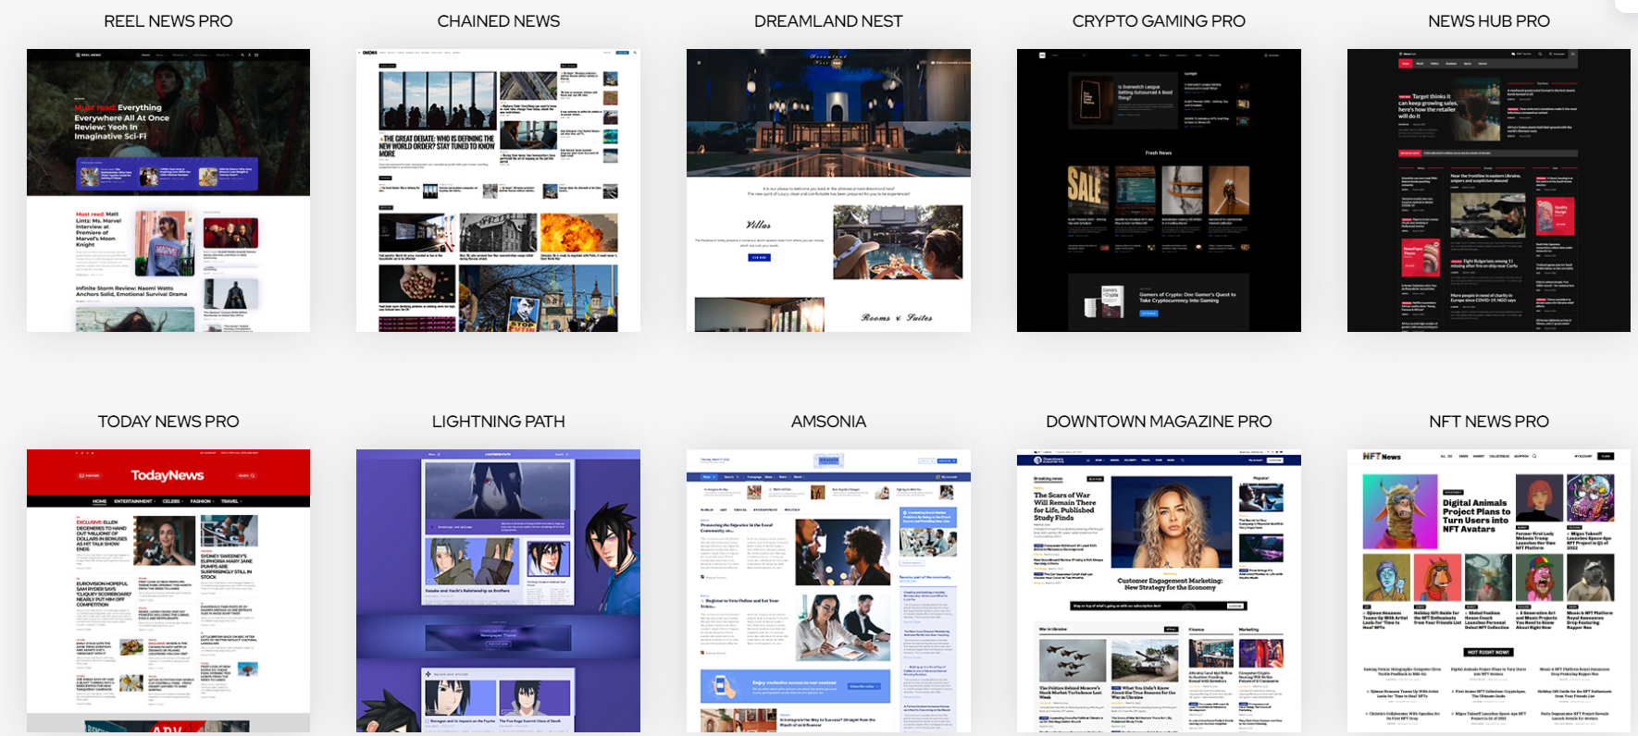Click the REEL NEWS PRO title
The image size is (1638, 736).
point(168,21)
